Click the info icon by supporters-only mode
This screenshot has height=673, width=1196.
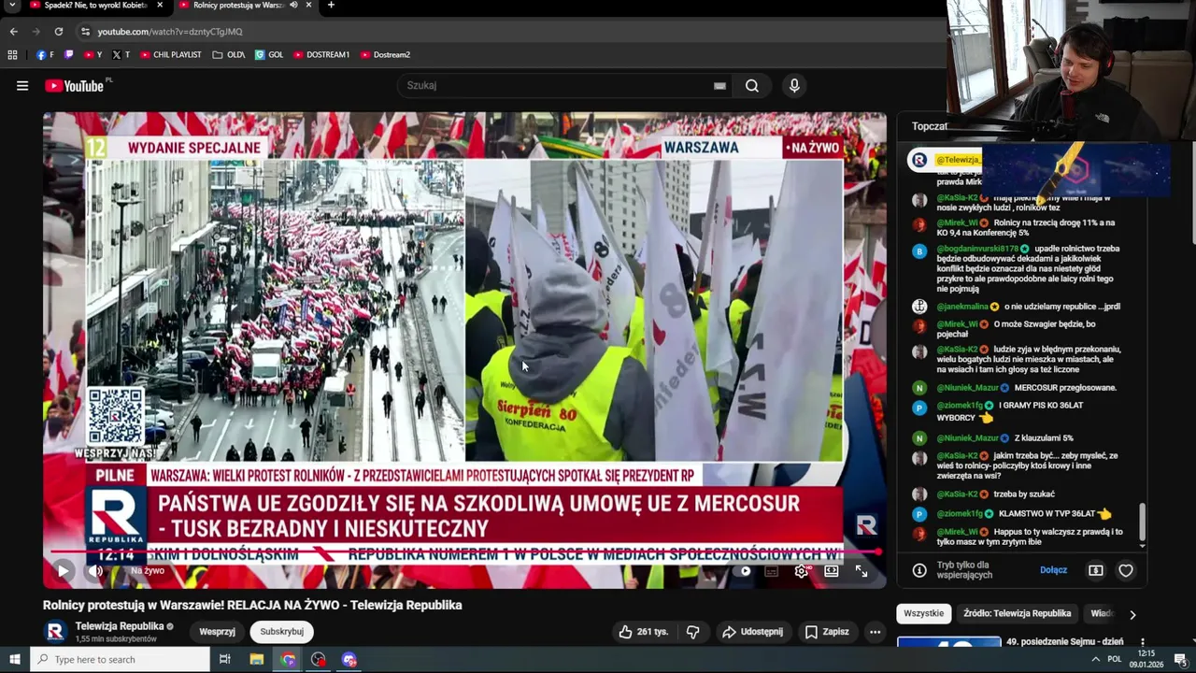(919, 570)
